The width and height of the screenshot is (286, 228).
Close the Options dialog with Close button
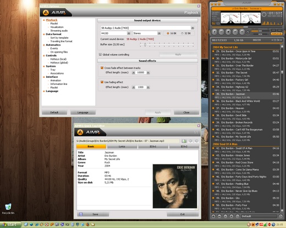pyautogui.click(x=186, y=112)
